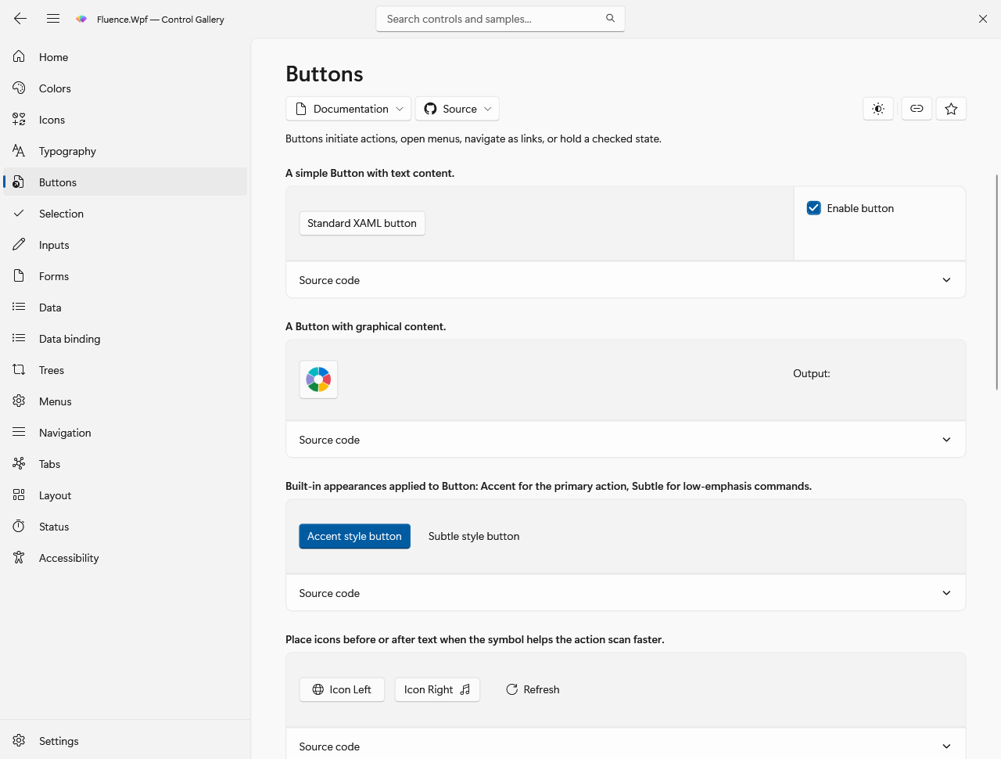Click the Typography sidebar icon
This screenshot has height=759, width=1001.
click(x=19, y=150)
